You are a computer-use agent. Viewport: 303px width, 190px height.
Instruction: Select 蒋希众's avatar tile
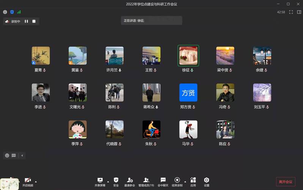point(152,93)
